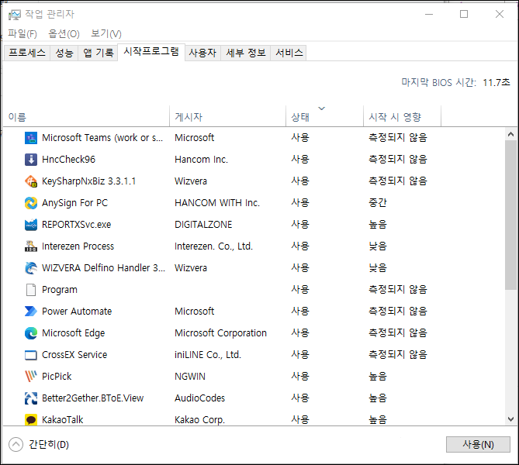
Task: Click the 사용(N) button
Action: coord(478,445)
